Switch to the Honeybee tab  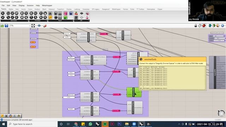tap(86, 9)
